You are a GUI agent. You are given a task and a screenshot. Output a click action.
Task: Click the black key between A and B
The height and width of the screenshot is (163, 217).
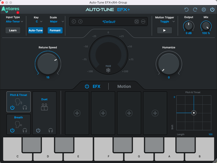(186, 145)
